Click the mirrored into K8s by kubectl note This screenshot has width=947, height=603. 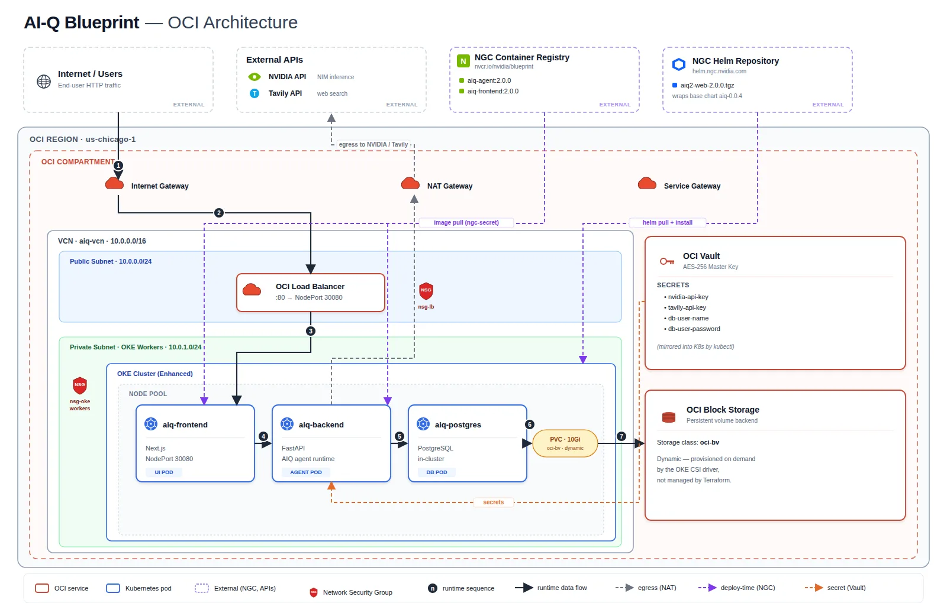[x=695, y=347]
